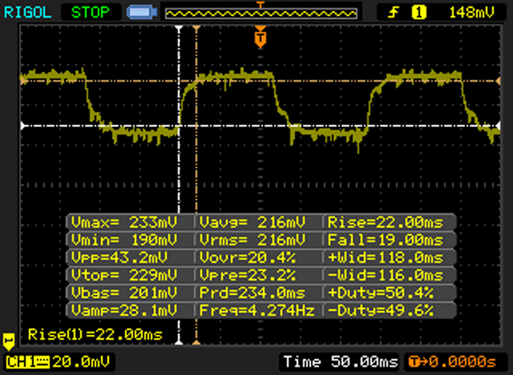Click the CH1 coupling label

[x=28, y=362]
